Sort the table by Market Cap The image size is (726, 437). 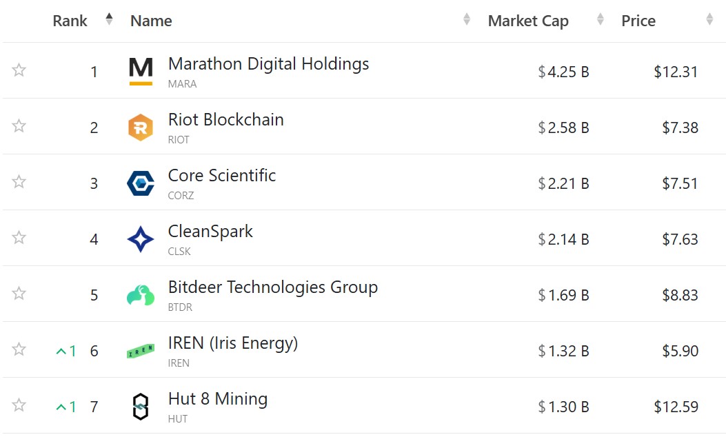pos(528,20)
